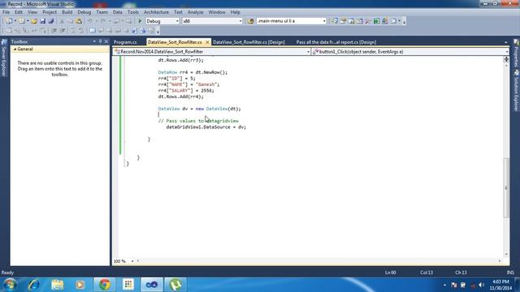Open the Project menu
The height and width of the screenshot is (292, 520).
click(x=50, y=12)
